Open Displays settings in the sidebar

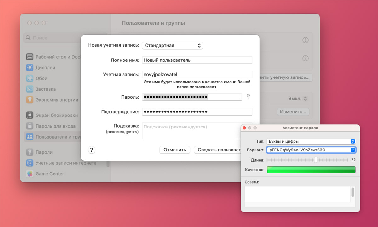pyautogui.click(x=45, y=68)
